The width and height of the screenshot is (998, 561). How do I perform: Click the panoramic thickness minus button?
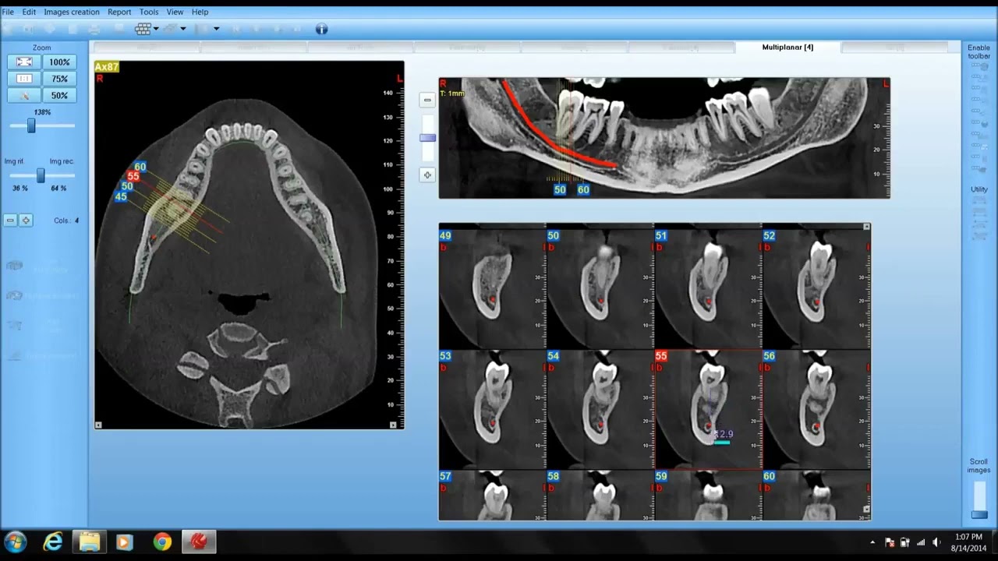click(427, 100)
